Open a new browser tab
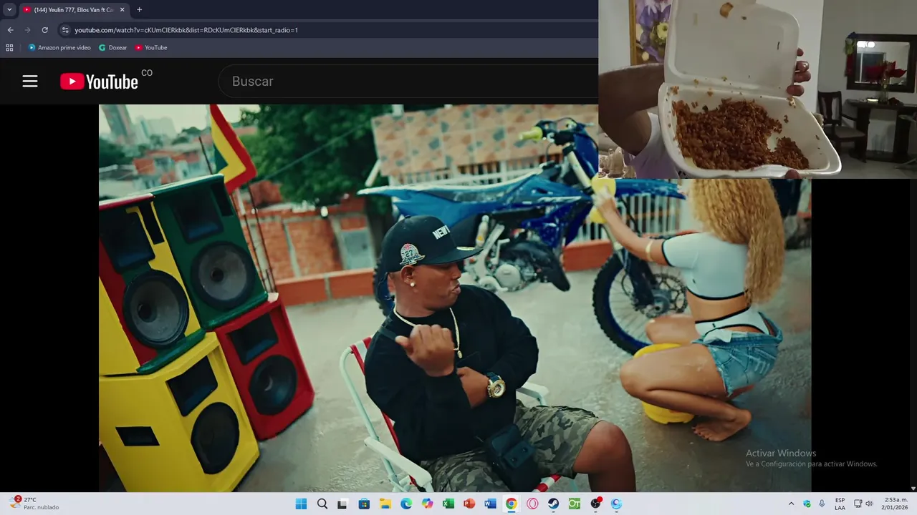Image resolution: width=917 pixels, height=515 pixels. tap(139, 10)
